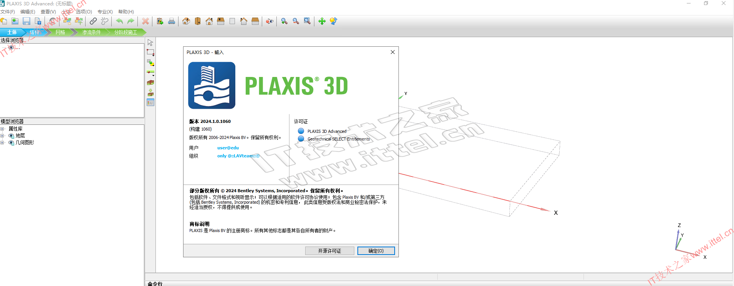734x286 pixels.
Task: Click the only @::LAVteam::@ link
Action: [x=238, y=156]
